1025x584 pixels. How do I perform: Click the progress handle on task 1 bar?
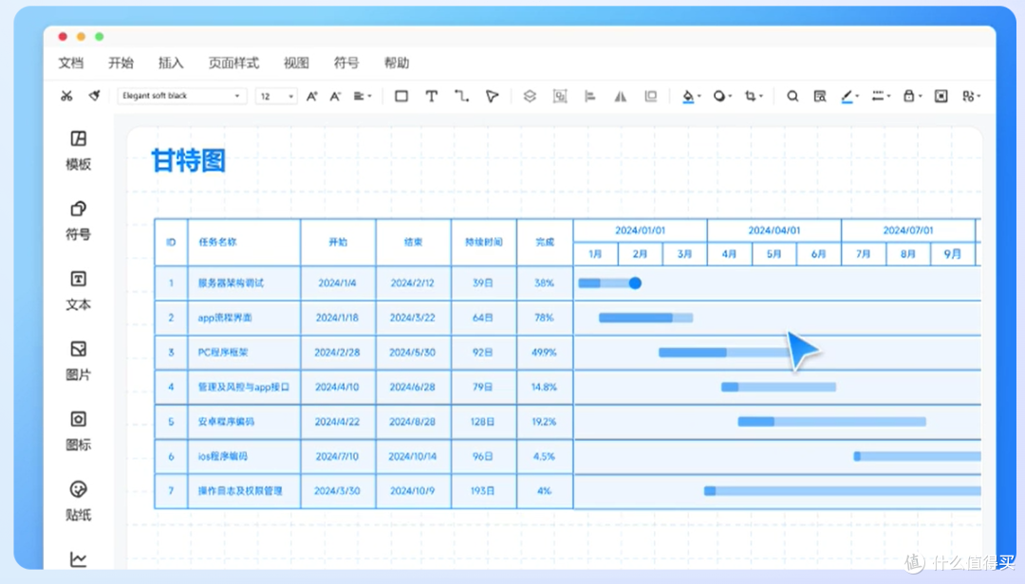[635, 283]
